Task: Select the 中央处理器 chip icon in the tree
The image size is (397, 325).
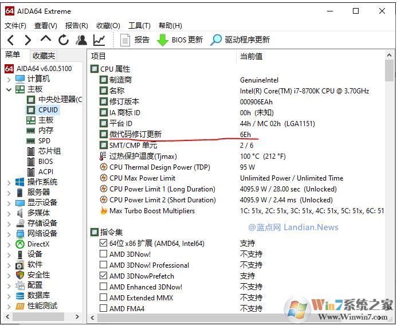Action: 31,100
